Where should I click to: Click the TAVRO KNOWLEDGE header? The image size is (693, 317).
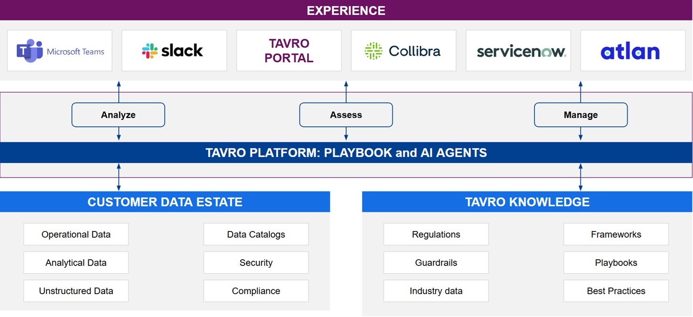pyautogui.click(x=527, y=202)
